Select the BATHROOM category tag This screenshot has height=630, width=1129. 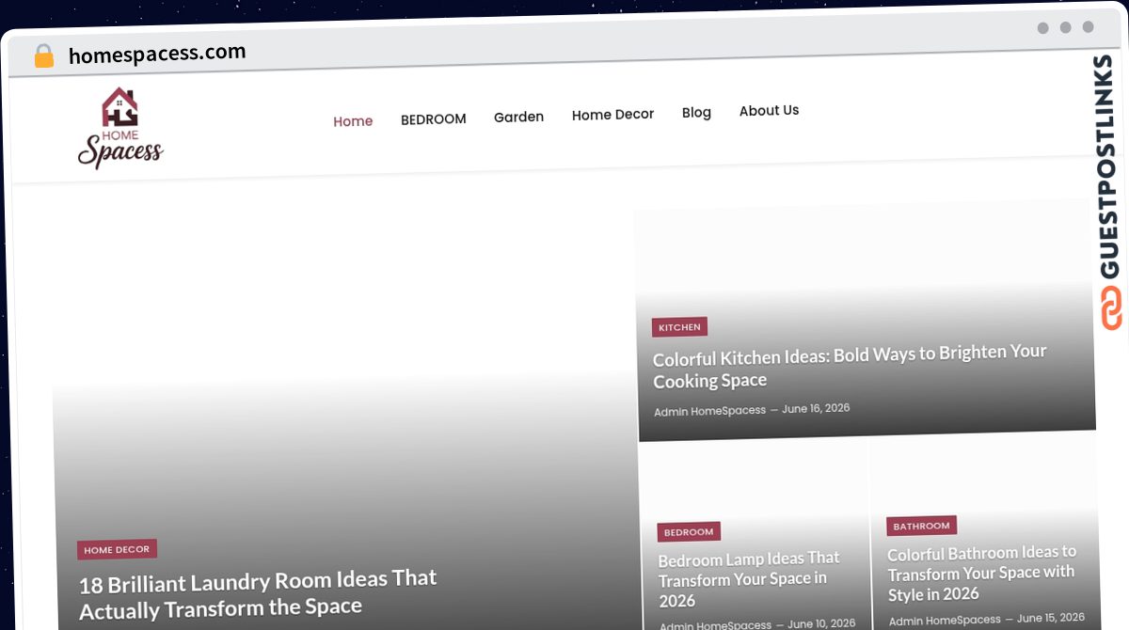[x=921, y=526]
